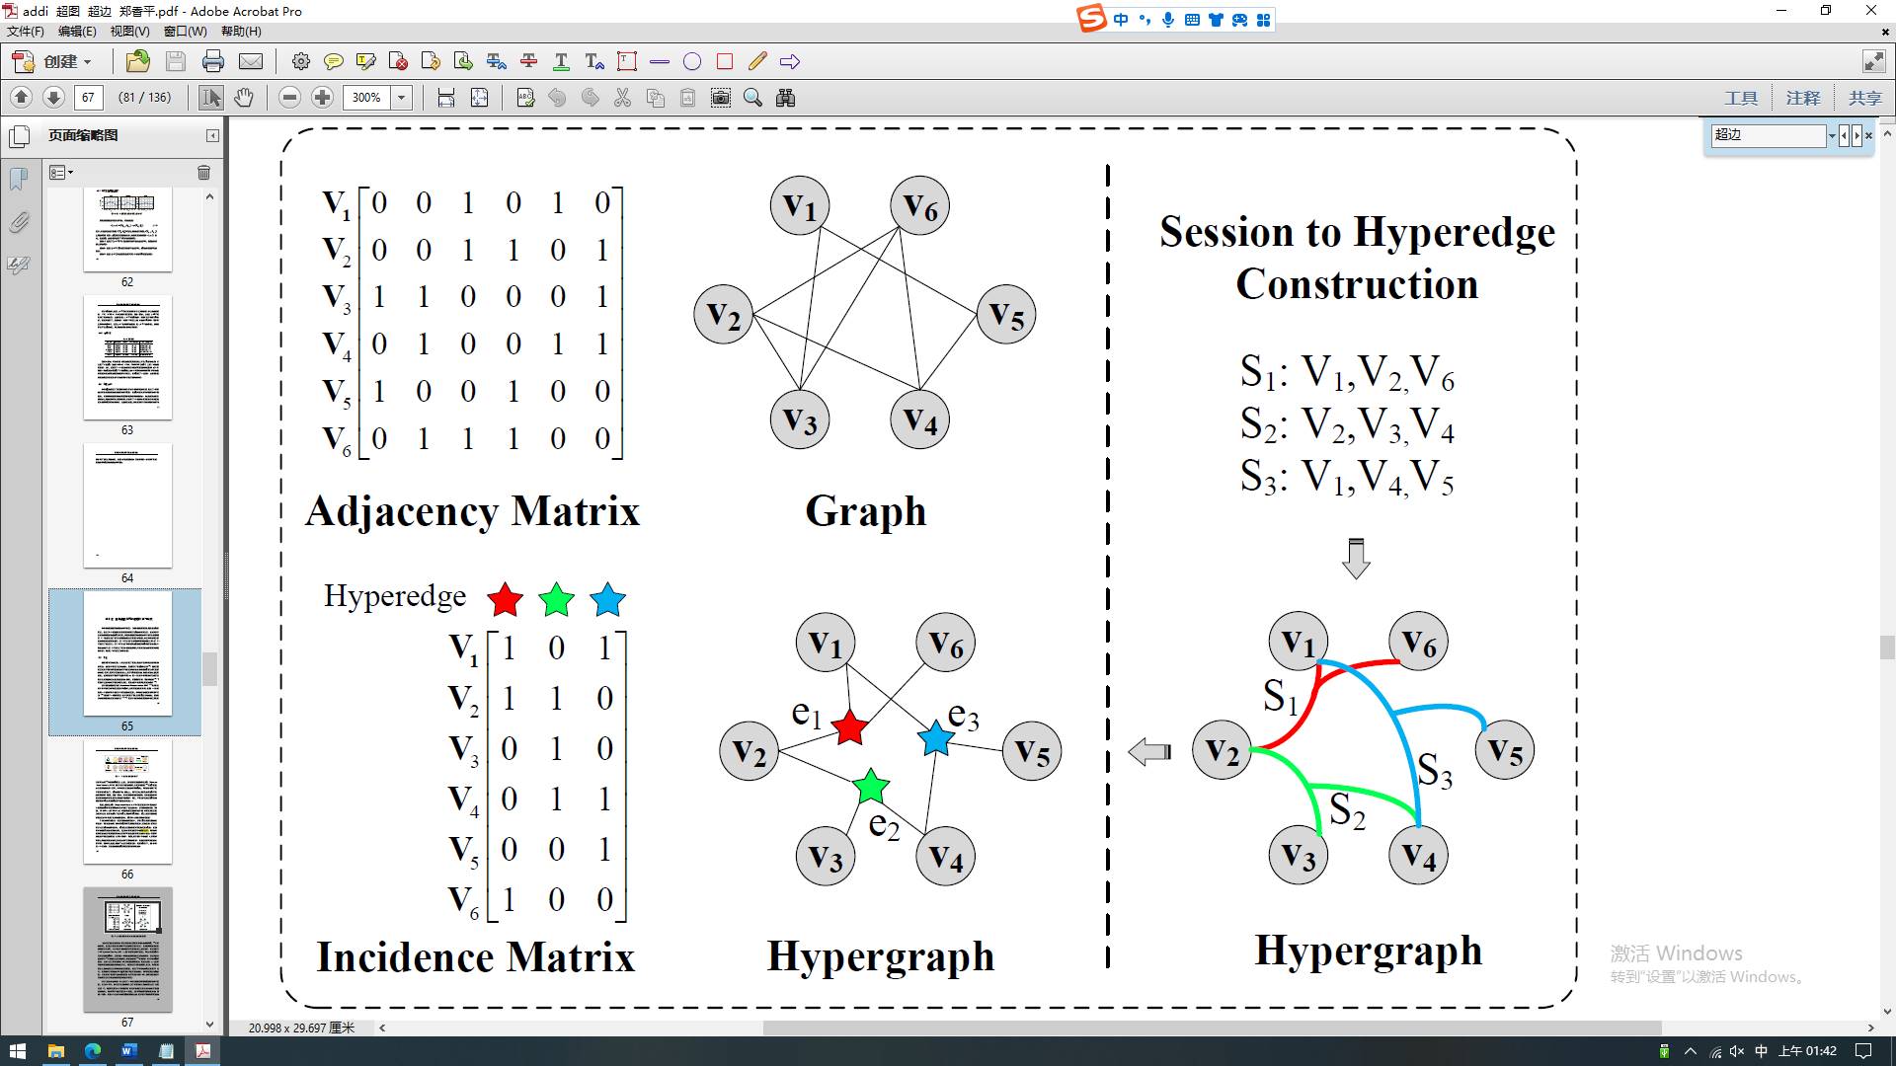Activate the Hand pan tool

click(244, 98)
